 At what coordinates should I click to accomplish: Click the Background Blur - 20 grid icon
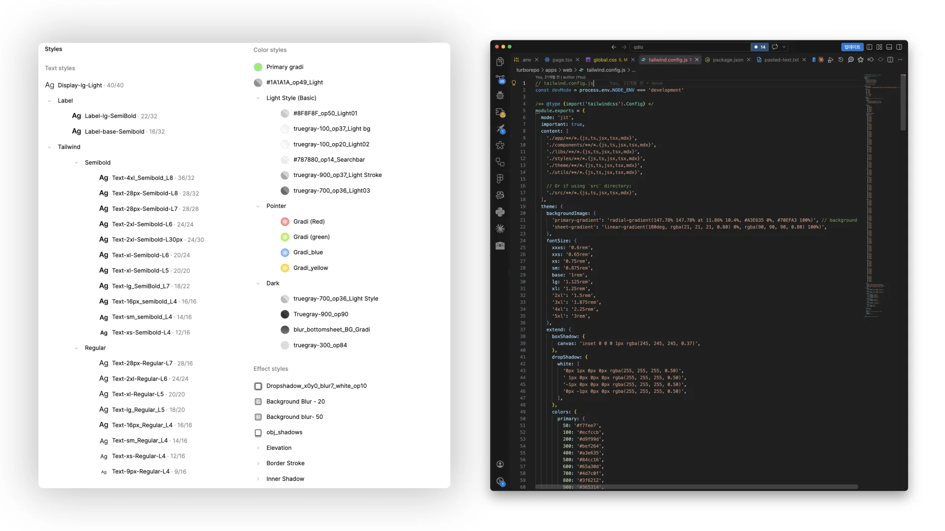[258, 402]
